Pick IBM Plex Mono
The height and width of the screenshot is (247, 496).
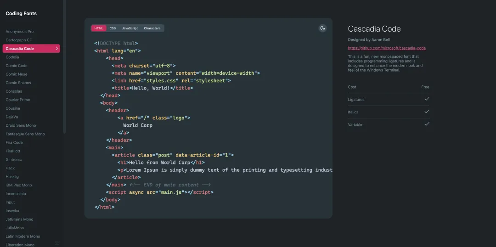(x=19, y=185)
